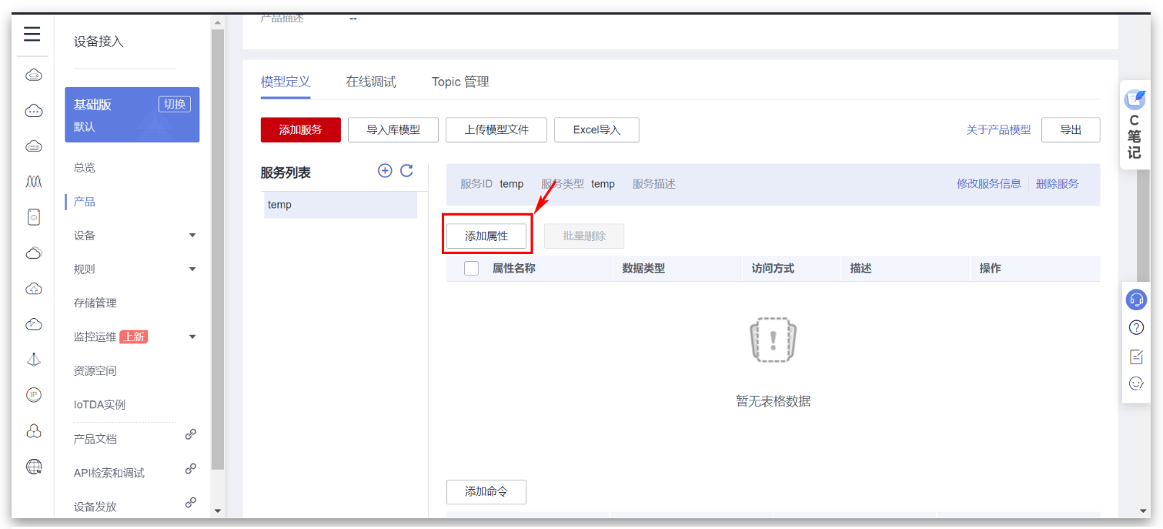The width and height of the screenshot is (1163, 529).
Task: Click the pyramid-shaped icon in left rail
Action: (x=33, y=360)
